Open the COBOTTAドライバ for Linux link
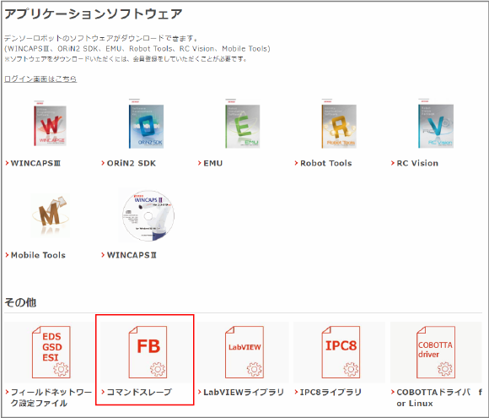 [439, 398]
